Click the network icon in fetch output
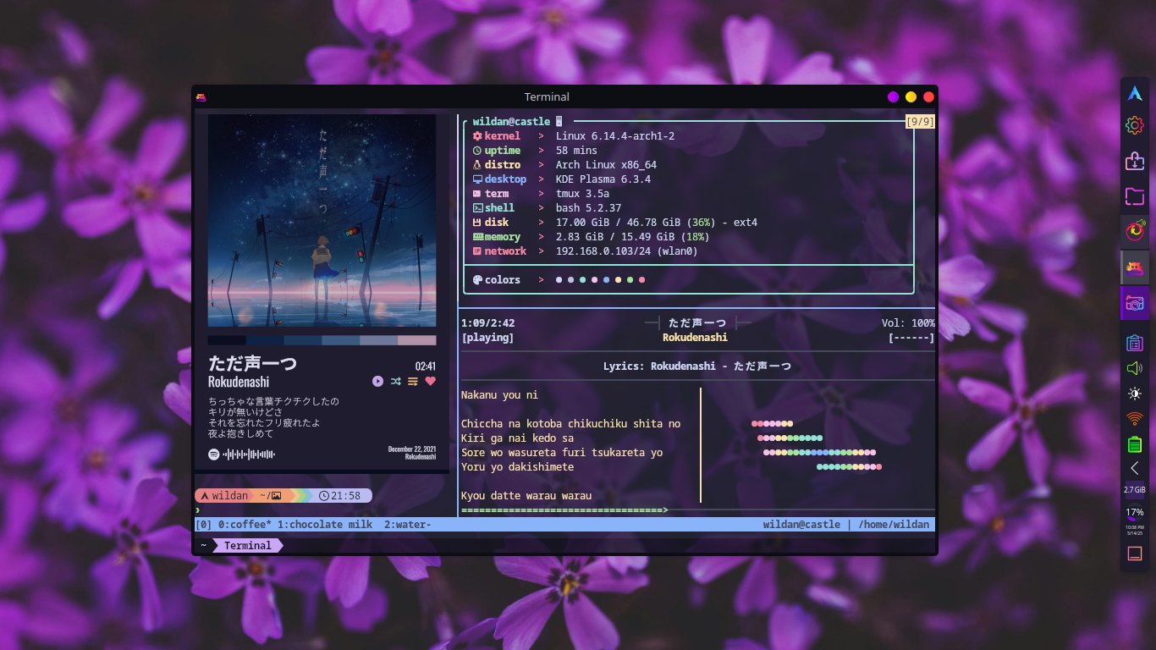The image size is (1156, 650). click(x=477, y=251)
